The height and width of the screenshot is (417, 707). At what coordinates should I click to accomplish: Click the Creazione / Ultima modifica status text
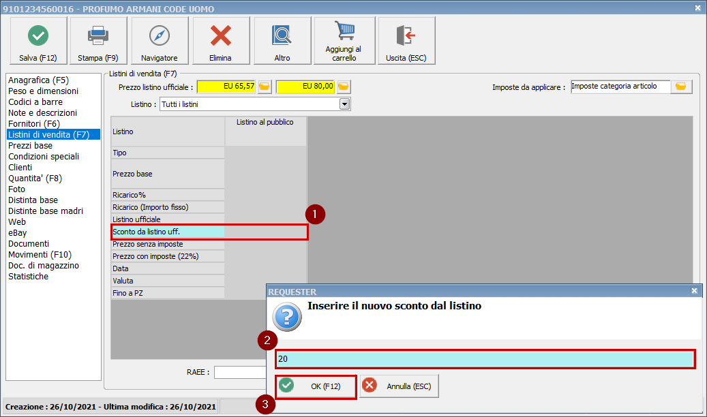tap(110, 407)
